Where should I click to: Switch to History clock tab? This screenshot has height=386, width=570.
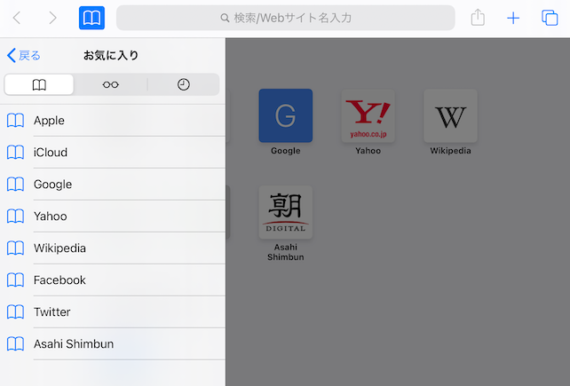[183, 84]
